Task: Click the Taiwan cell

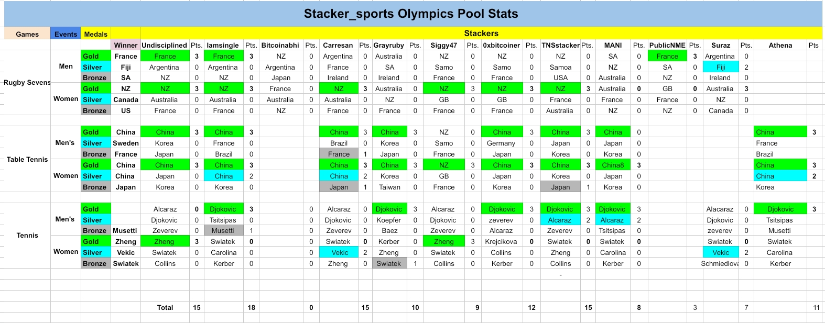Action: pos(389,187)
